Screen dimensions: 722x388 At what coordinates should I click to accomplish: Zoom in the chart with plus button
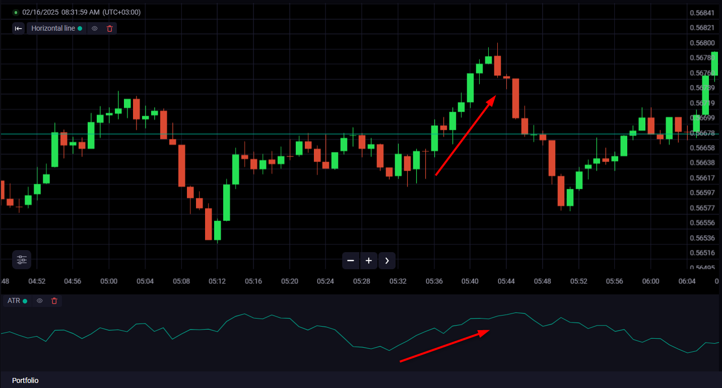pyautogui.click(x=369, y=261)
